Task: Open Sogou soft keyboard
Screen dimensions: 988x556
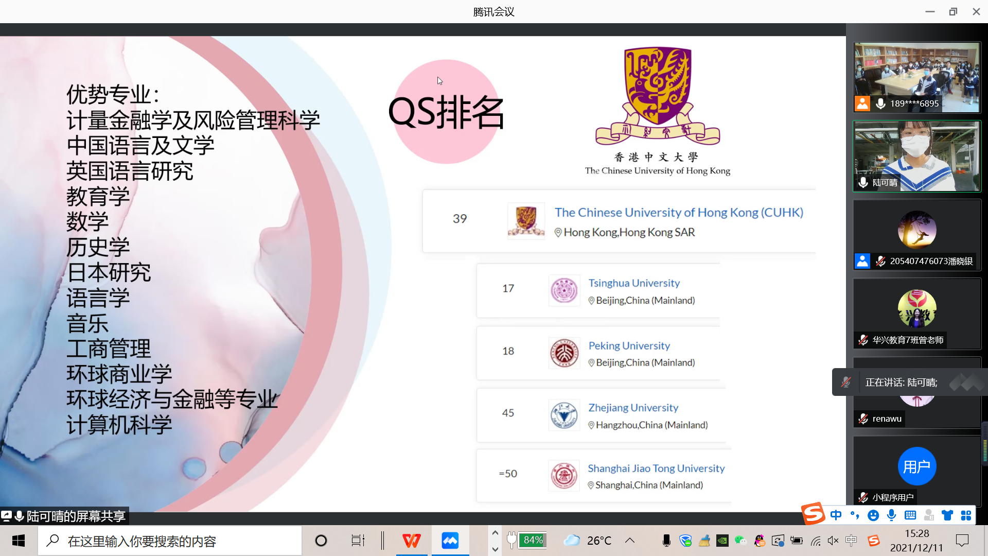Action: pyautogui.click(x=910, y=515)
